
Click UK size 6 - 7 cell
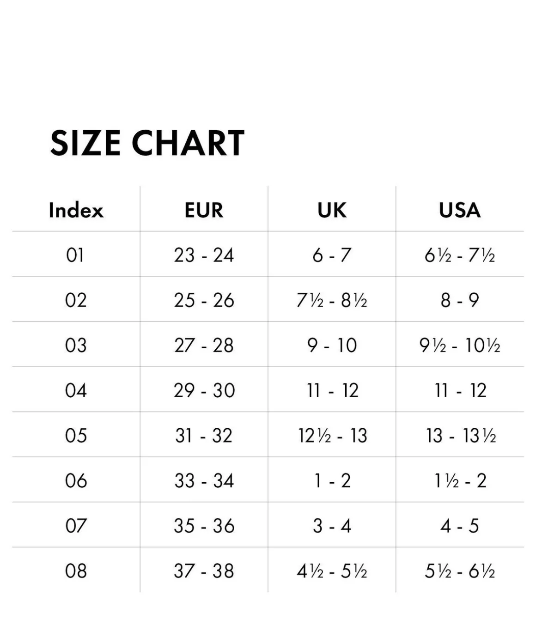pyautogui.click(x=332, y=255)
